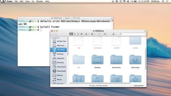The image size is (171, 96).
Task: Open Documents in sidebar
Action: pyautogui.click(x=59, y=67)
